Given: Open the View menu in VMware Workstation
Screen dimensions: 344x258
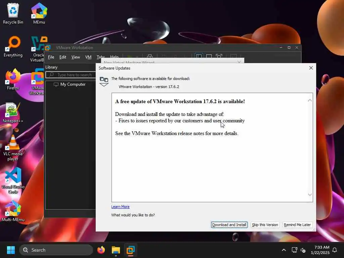Looking at the screenshot, I should (76, 57).
